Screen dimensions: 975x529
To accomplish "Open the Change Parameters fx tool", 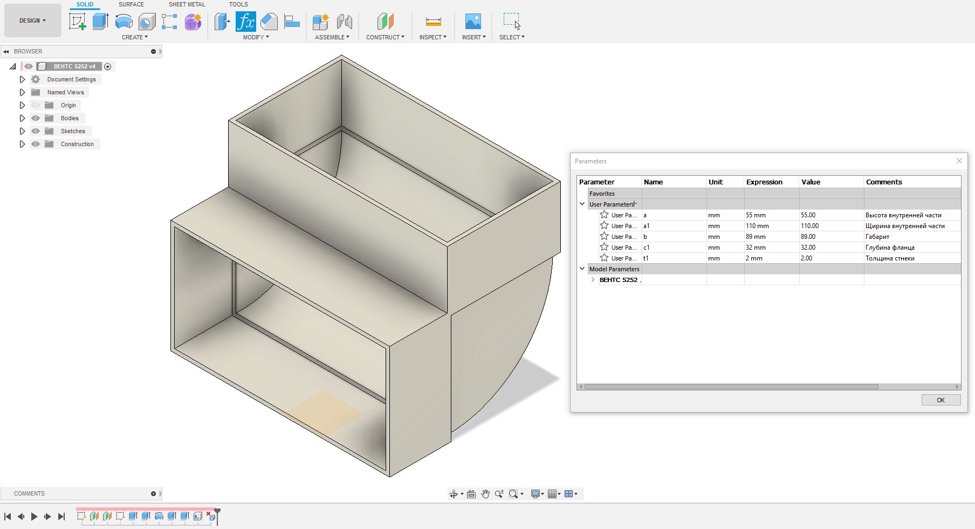I will pyautogui.click(x=246, y=22).
